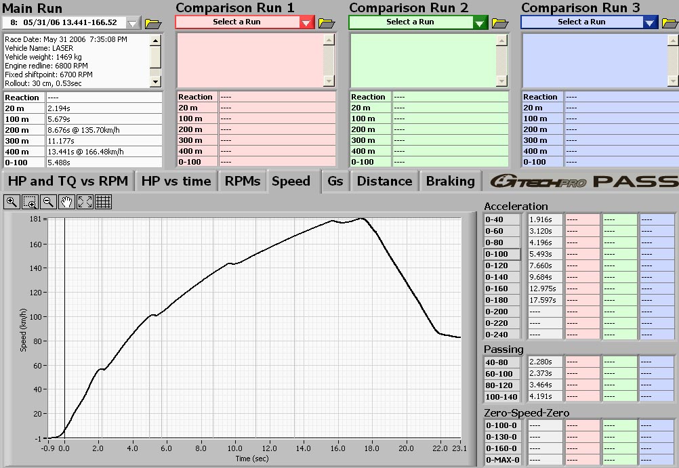Open folder icon for Main Run
This screenshot has height=468, width=679.
153,24
